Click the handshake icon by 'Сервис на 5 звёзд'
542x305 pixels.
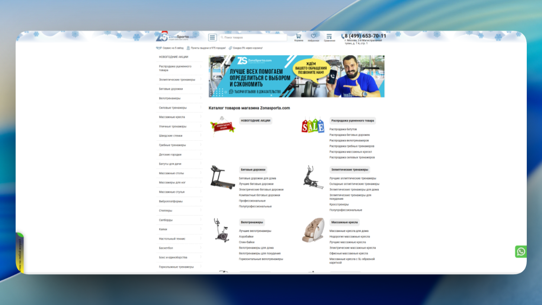coord(159,48)
